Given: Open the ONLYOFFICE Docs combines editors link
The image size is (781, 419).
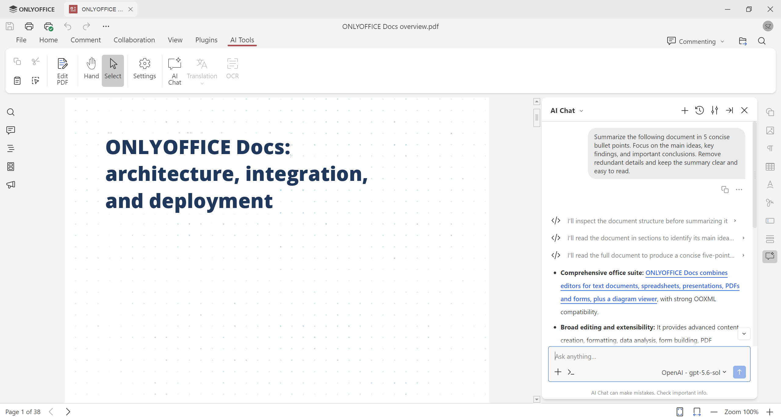Looking at the screenshot, I should [x=650, y=286].
